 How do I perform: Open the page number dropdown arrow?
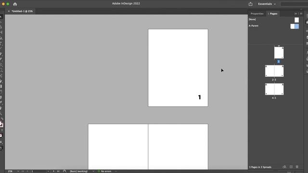(x=48, y=171)
